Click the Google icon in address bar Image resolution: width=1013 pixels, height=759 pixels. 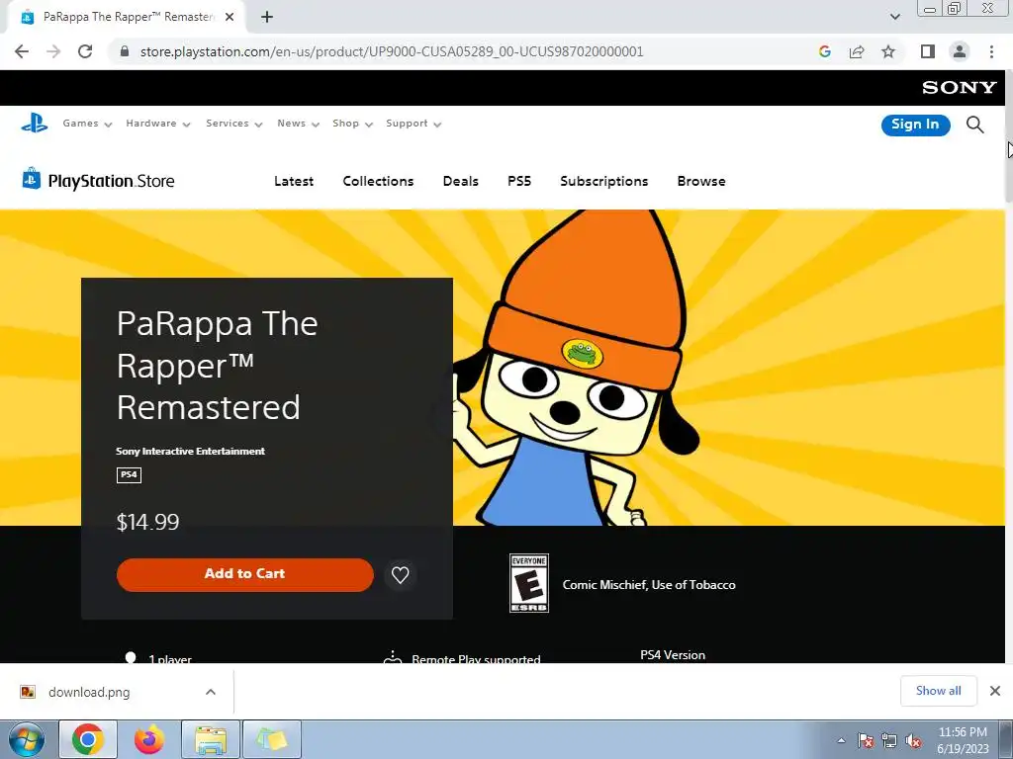click(x=824, y=51)
